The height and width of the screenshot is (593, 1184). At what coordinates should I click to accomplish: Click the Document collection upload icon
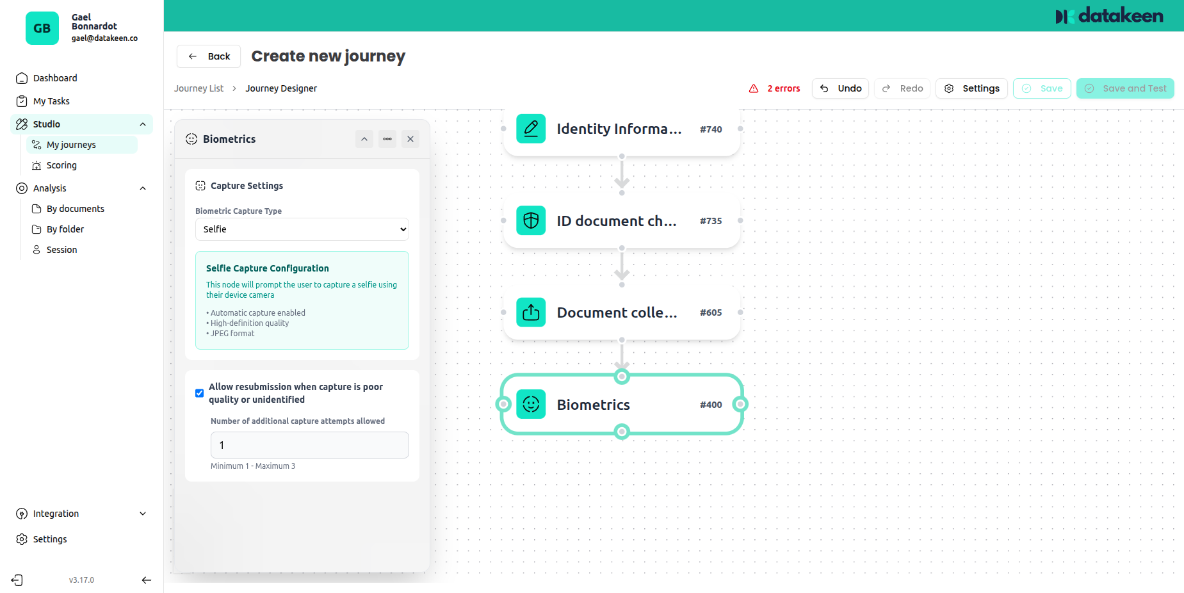[531, 313]
